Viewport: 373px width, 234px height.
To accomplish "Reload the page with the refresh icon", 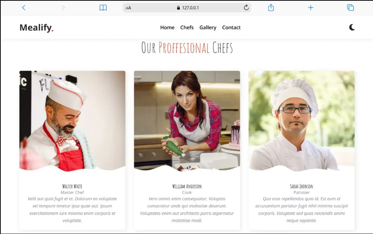I will (246, 7).
